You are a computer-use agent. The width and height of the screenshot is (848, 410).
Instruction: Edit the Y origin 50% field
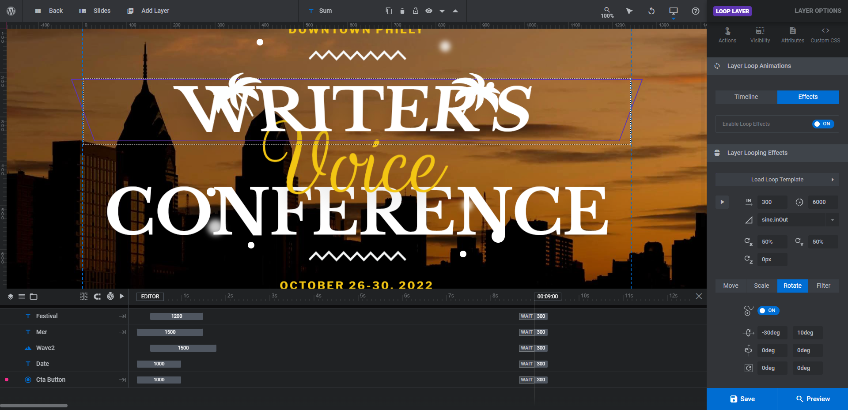click(823, 242)
